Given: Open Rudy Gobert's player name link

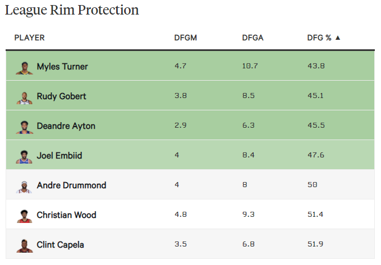Looking at the screenshot, I should [x=61, y=96].
